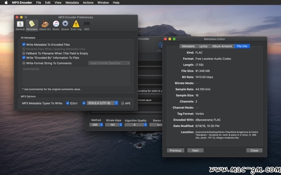Viewport: 281px width, 175px height.
Task: Switch to the Album Artwork tab
Action: (x=222, y=46)
